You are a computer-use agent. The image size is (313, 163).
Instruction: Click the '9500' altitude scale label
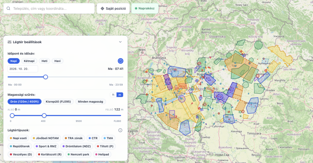79,121
